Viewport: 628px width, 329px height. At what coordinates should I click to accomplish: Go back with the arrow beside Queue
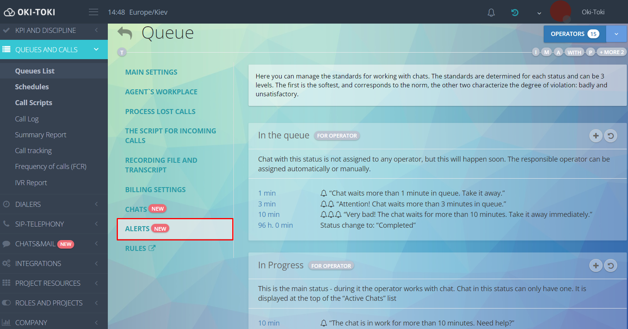pos(125,33)
